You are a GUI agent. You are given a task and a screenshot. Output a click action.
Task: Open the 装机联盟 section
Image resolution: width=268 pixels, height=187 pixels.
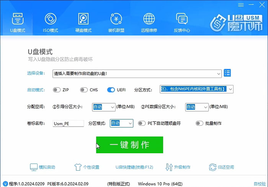pyautogui.click(x=116, y=23)
